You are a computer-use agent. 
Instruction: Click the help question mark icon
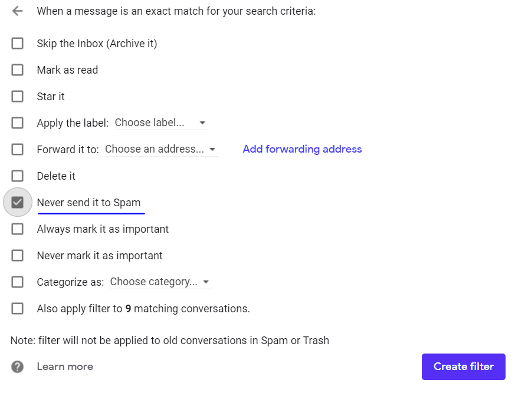[x=18, y=366]
